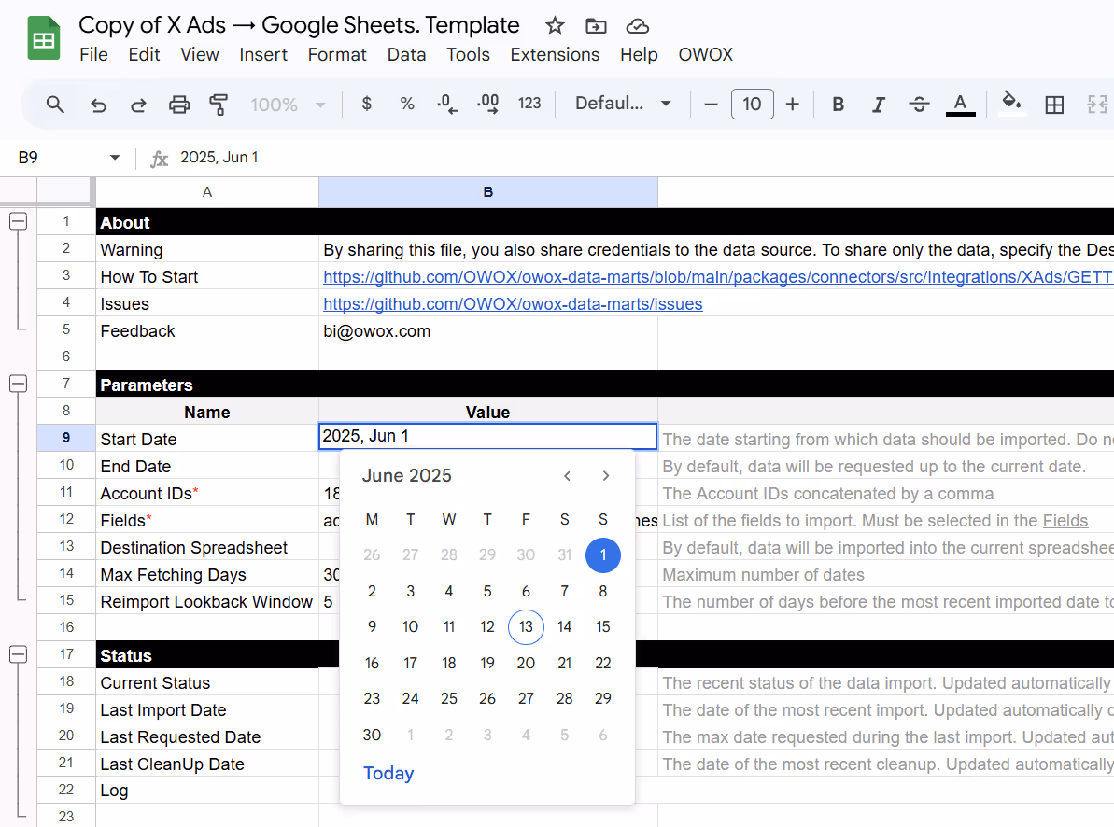Click the Print icon
Image resolution: width=1114 pixels, height=827 pixels.
coord(178,104)
